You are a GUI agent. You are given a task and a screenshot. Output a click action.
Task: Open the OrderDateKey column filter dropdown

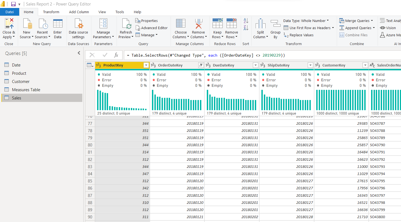[x=201, y=65]
